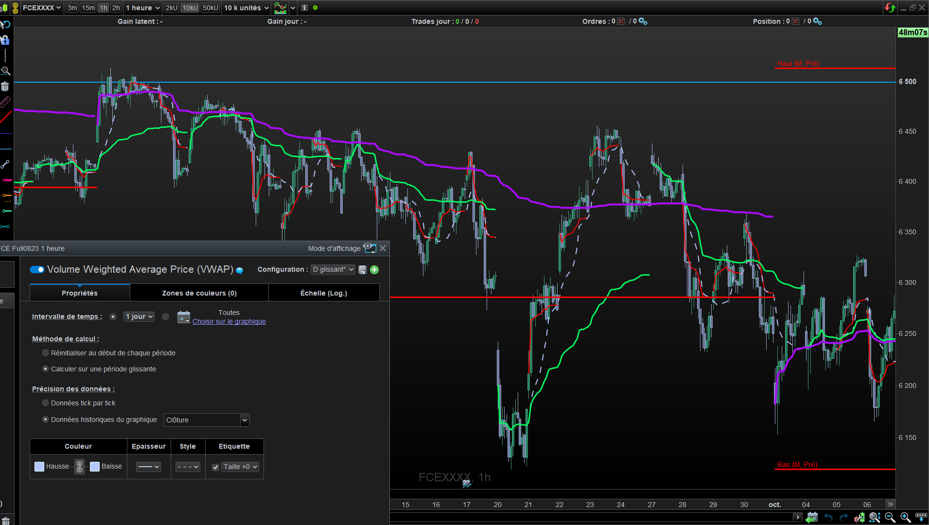
Task: Open the indicators chart icon in top toolbar
Action: pos(280,8)
